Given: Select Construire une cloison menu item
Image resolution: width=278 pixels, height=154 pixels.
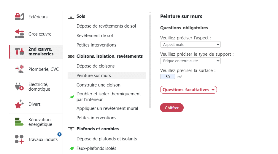Looking at the screenshot, I should pos(98,85).
